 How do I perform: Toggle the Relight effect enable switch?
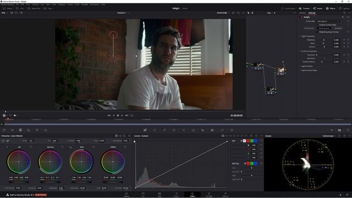[301, 17]
